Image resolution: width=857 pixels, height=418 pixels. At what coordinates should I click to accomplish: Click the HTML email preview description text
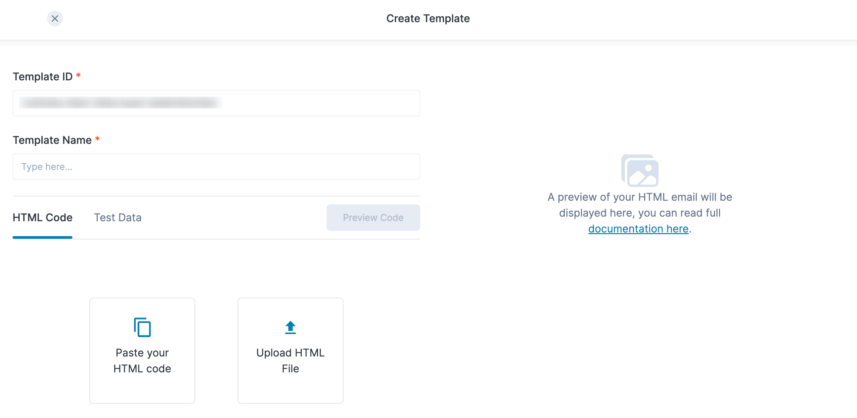pos(639,205)
